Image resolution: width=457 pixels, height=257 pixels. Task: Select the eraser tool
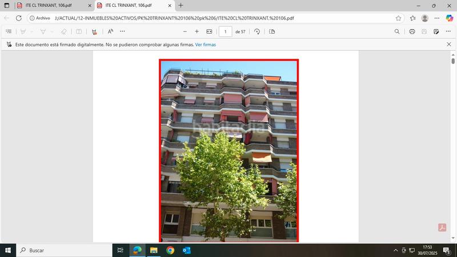click(63, 31)
